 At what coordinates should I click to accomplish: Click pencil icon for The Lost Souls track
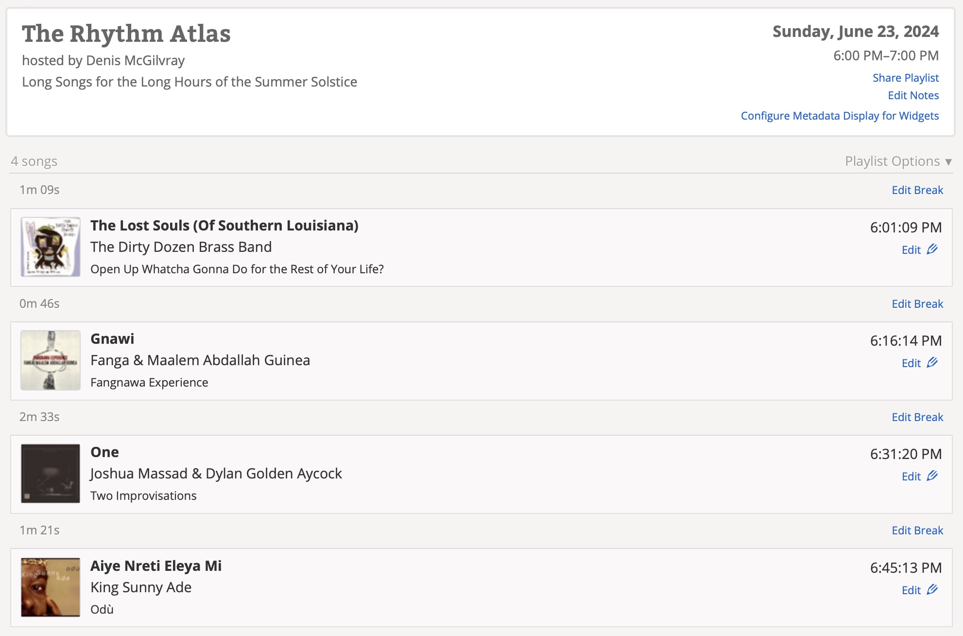(932, 249)
